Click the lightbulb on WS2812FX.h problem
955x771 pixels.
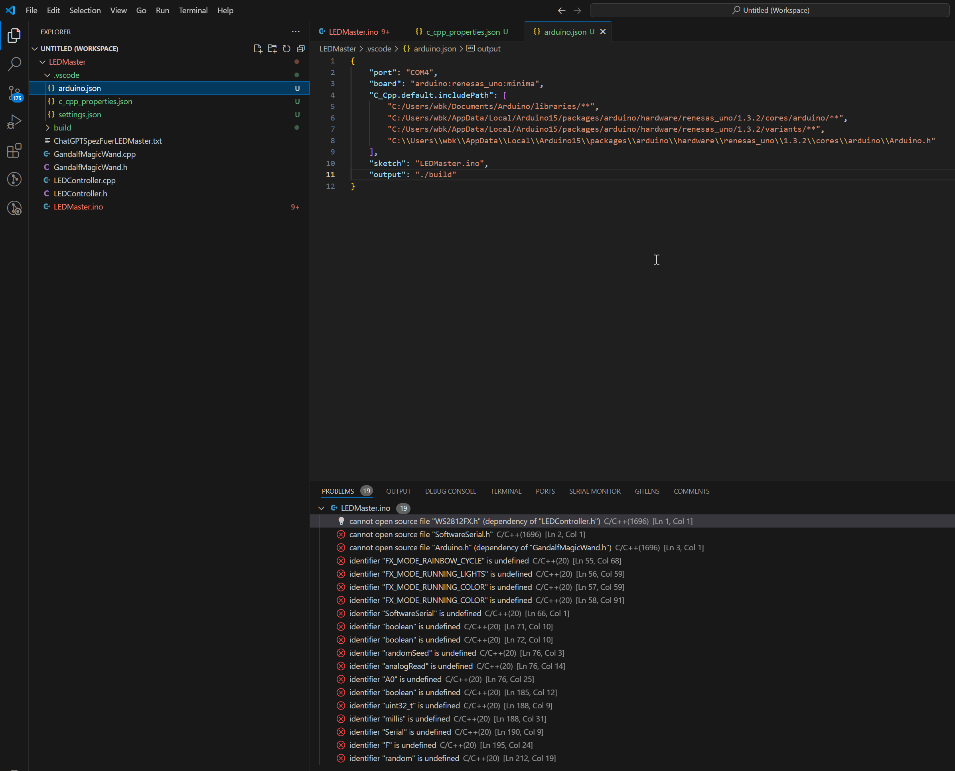pyautogui.click(x=341, y=521)
